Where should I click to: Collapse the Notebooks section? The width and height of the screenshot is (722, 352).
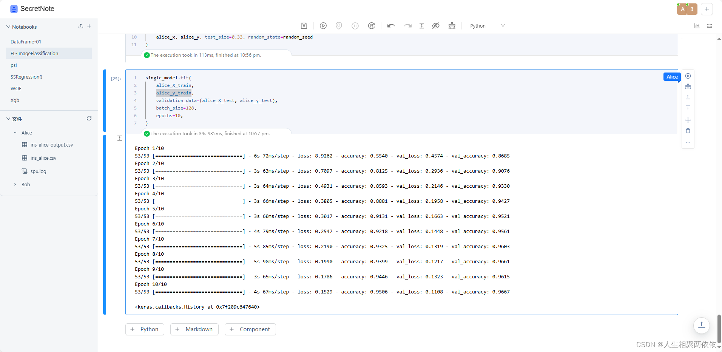tap(8, 27)
